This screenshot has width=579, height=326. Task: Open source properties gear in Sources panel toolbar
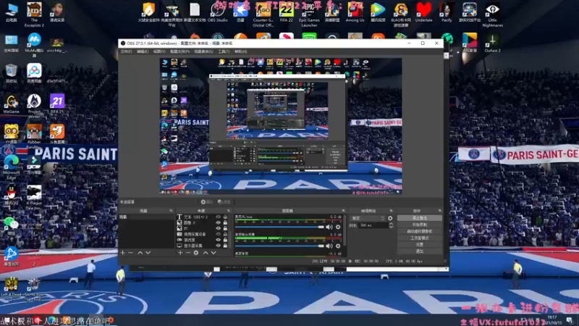click(196, 253)
